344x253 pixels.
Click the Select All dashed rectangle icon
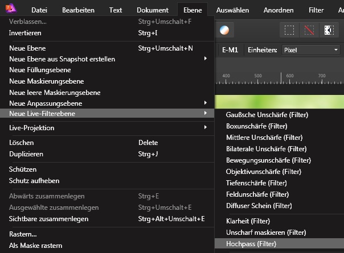[290, 30]
